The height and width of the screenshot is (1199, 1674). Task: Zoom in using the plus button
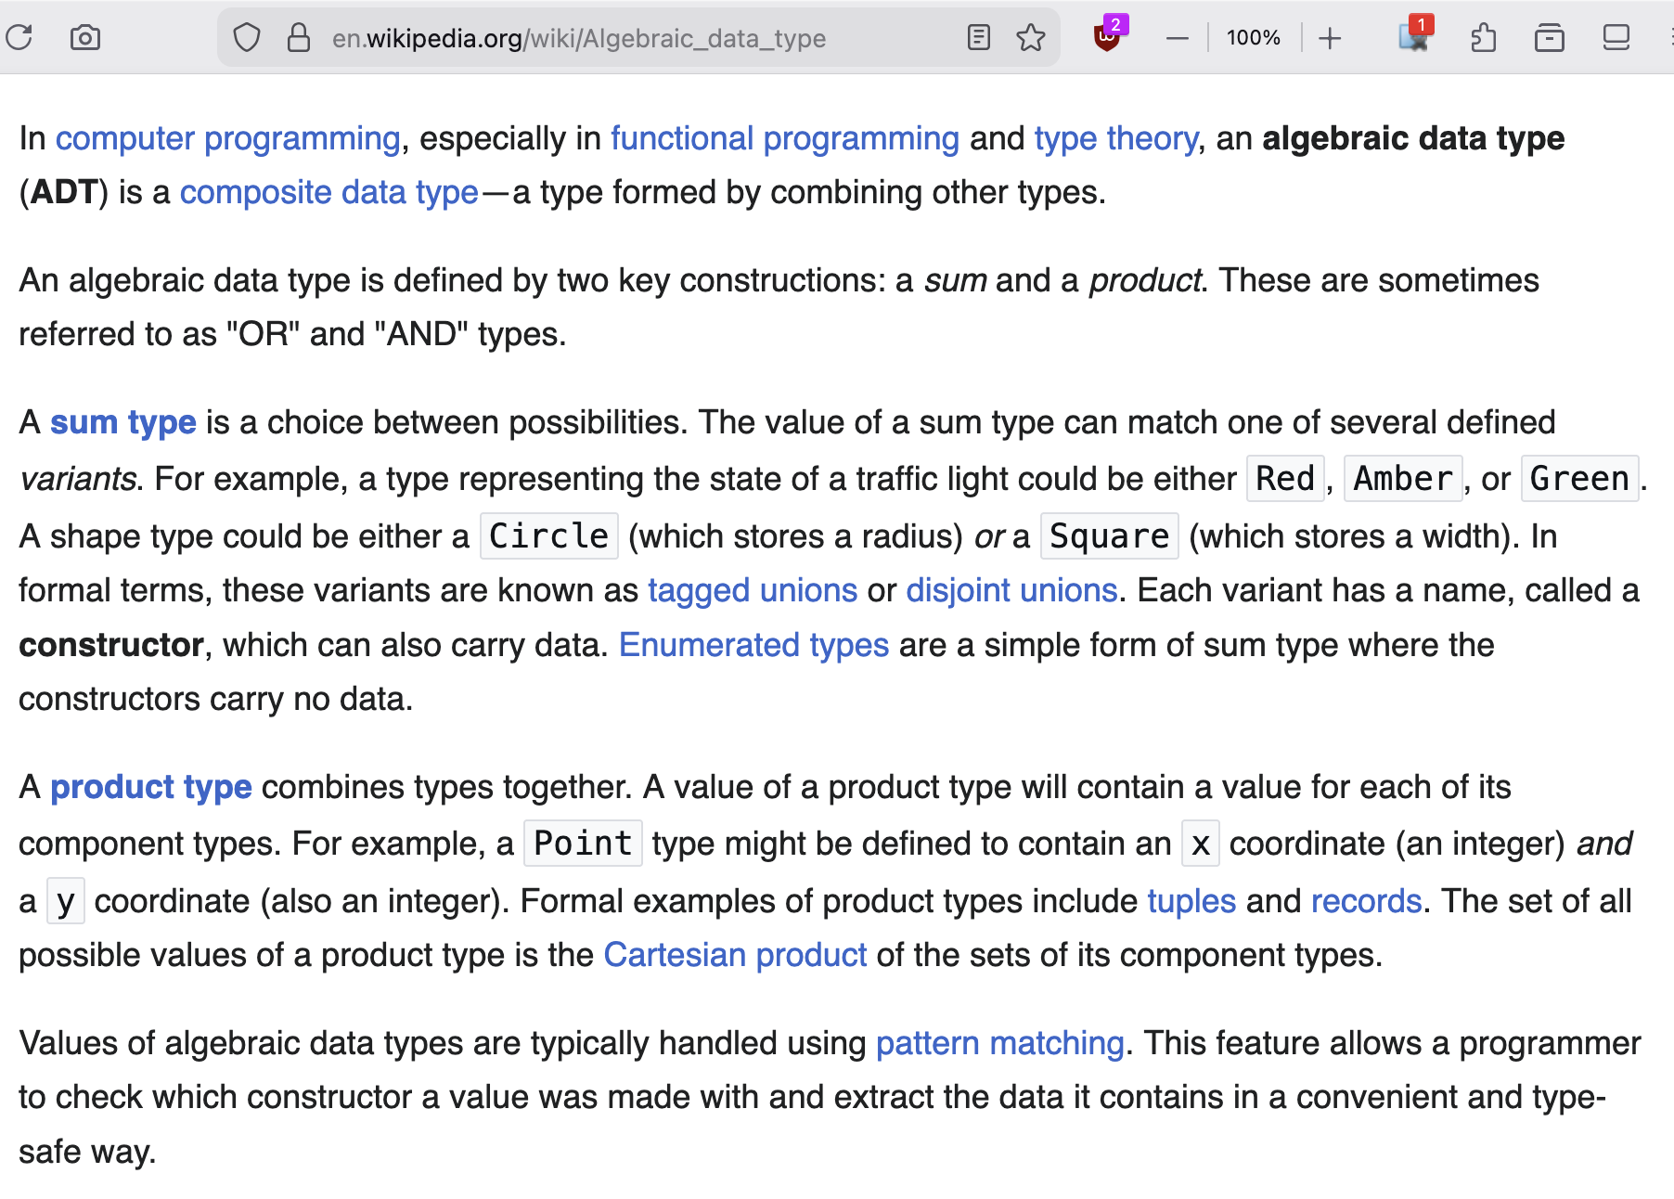(1331, 38)
